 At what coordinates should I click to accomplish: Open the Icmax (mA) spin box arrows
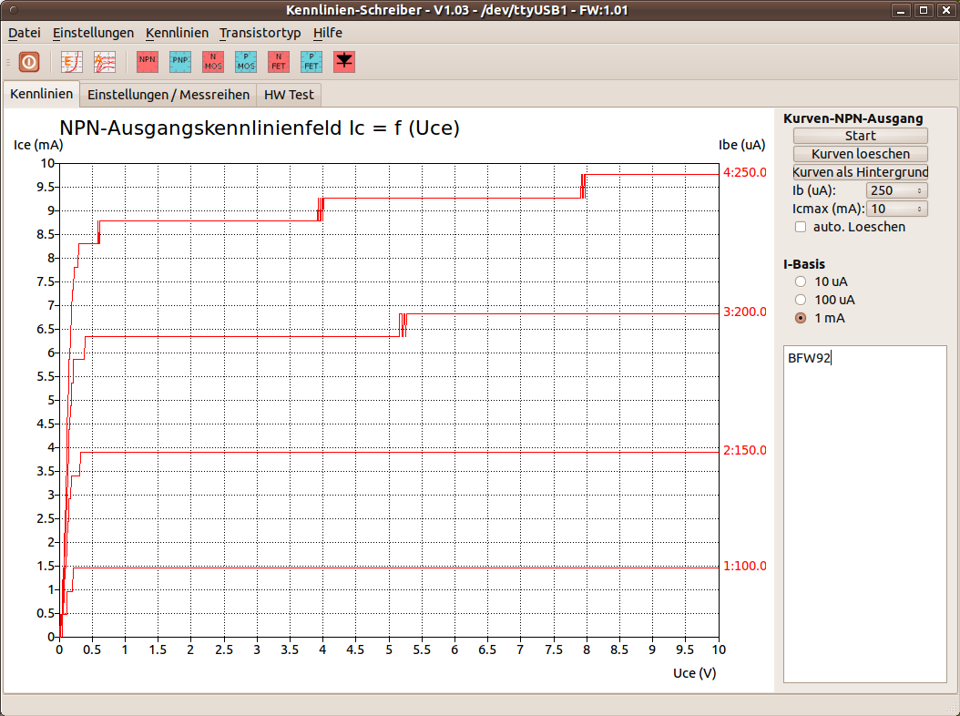[920, 209]
